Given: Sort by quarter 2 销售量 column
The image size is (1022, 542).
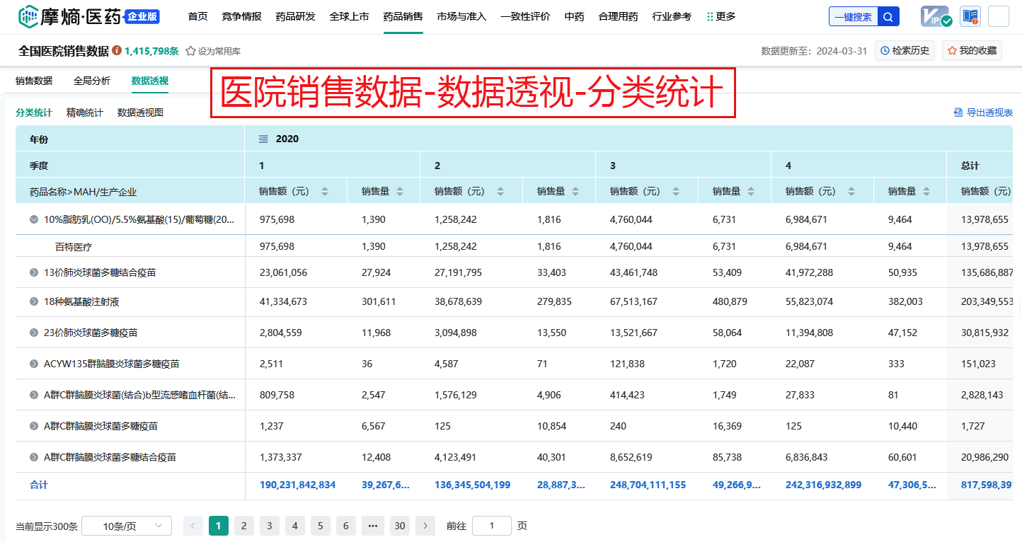Looking at the screenshot, I should tap(575, 191).
